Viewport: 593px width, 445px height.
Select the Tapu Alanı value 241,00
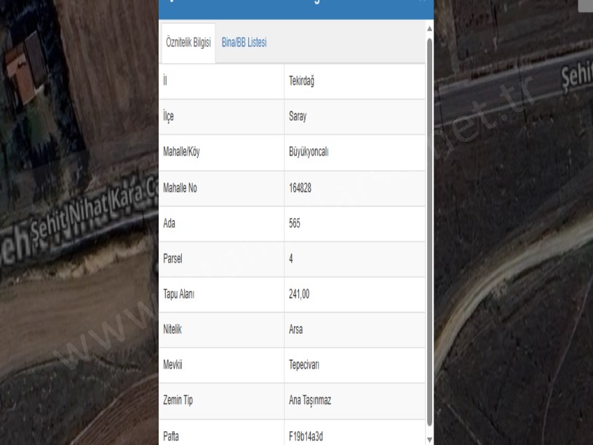(300, 294)
